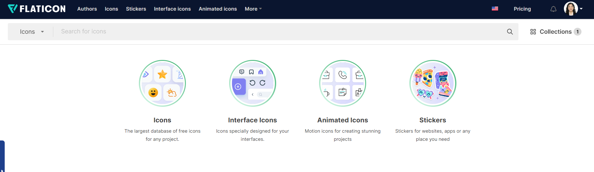Select Animated icons in the navigation bar
This screenshot has height=172, width=594.
218,9
